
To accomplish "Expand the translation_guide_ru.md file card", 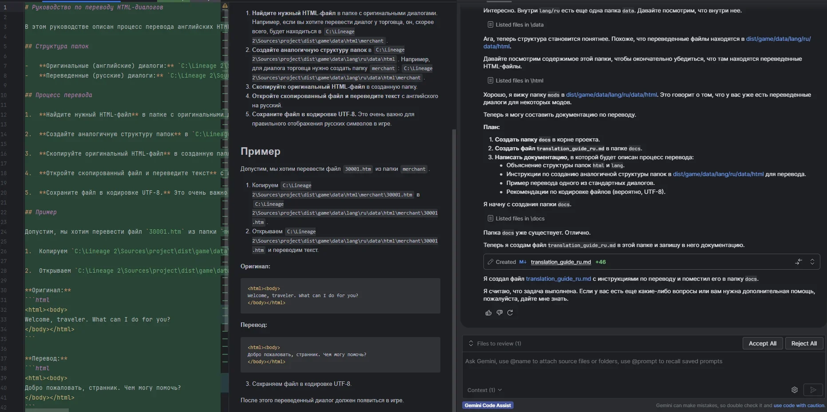I will (813, 262).
